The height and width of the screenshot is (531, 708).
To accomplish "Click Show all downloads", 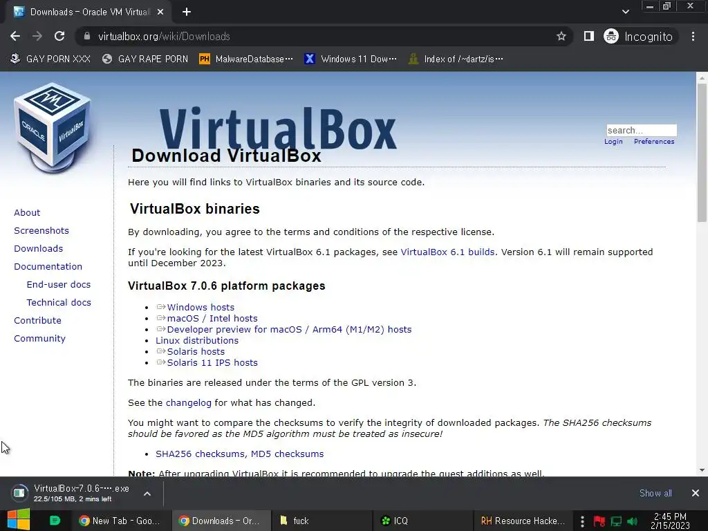I will coord(655,493).
